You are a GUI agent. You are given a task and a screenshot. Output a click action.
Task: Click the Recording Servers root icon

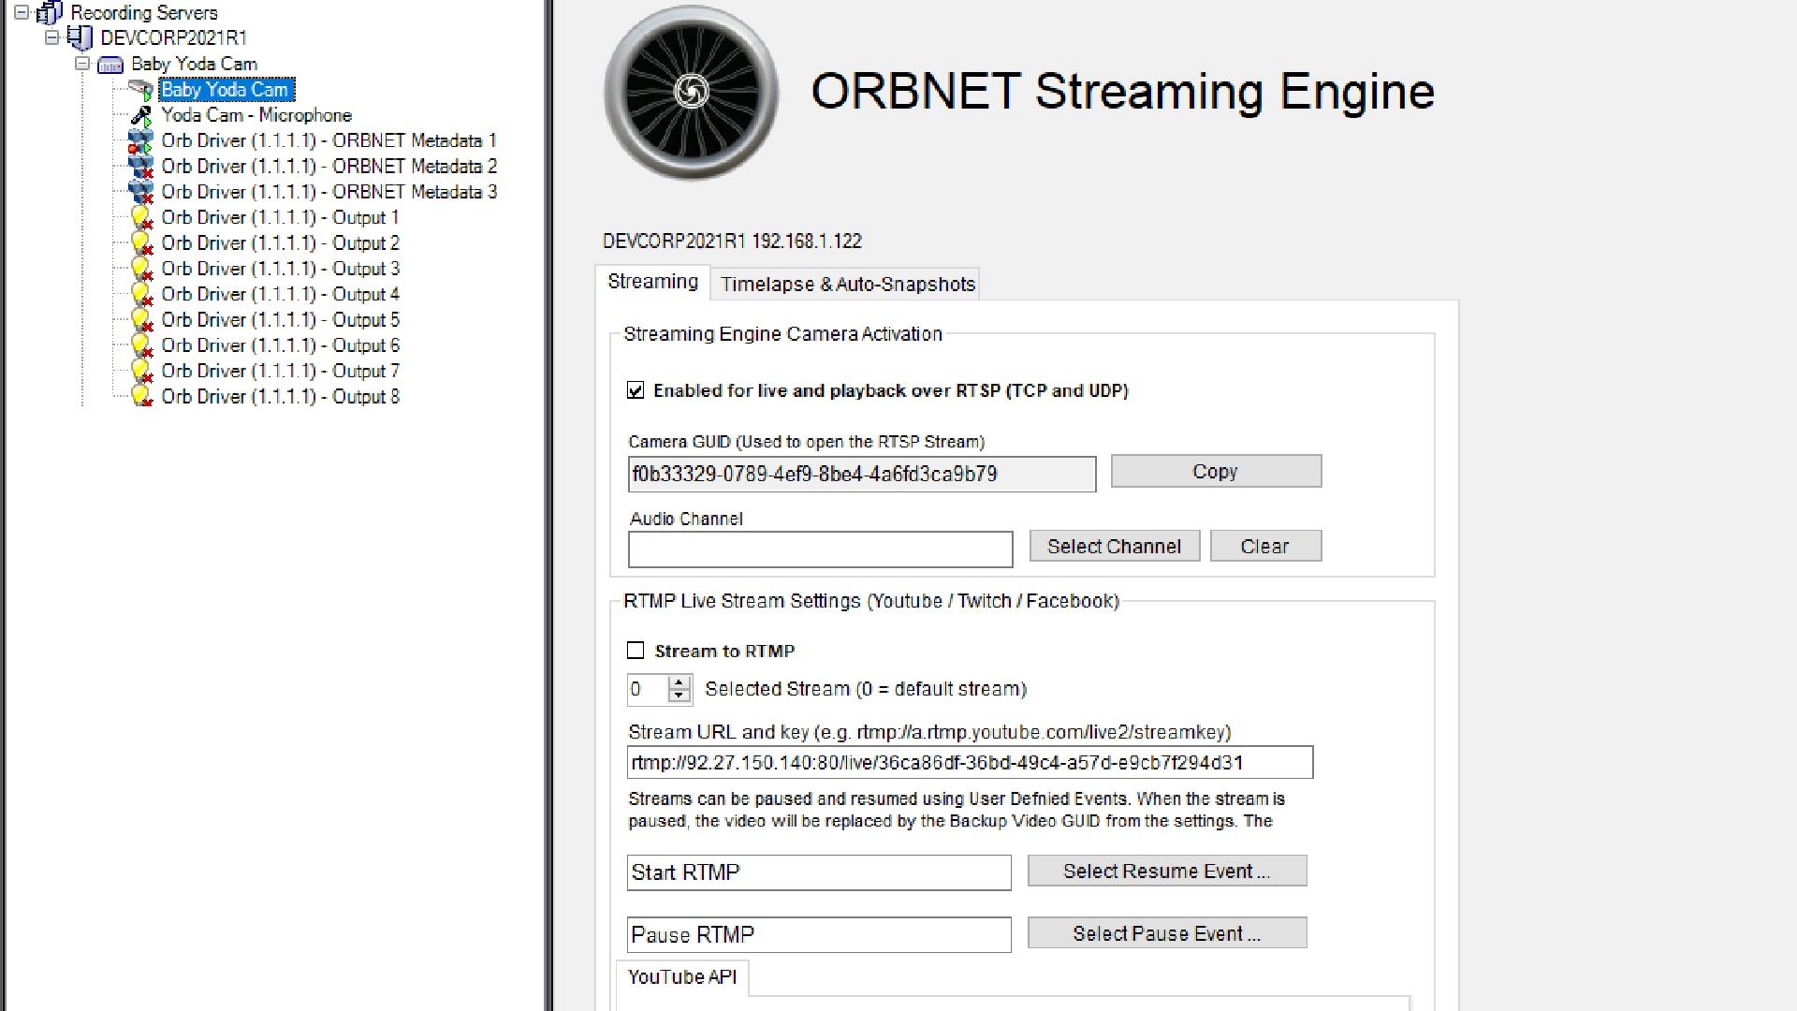point(50,13)
